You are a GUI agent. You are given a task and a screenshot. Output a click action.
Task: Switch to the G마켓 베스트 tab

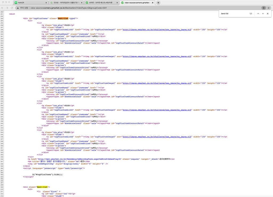(x=102, y=3)
